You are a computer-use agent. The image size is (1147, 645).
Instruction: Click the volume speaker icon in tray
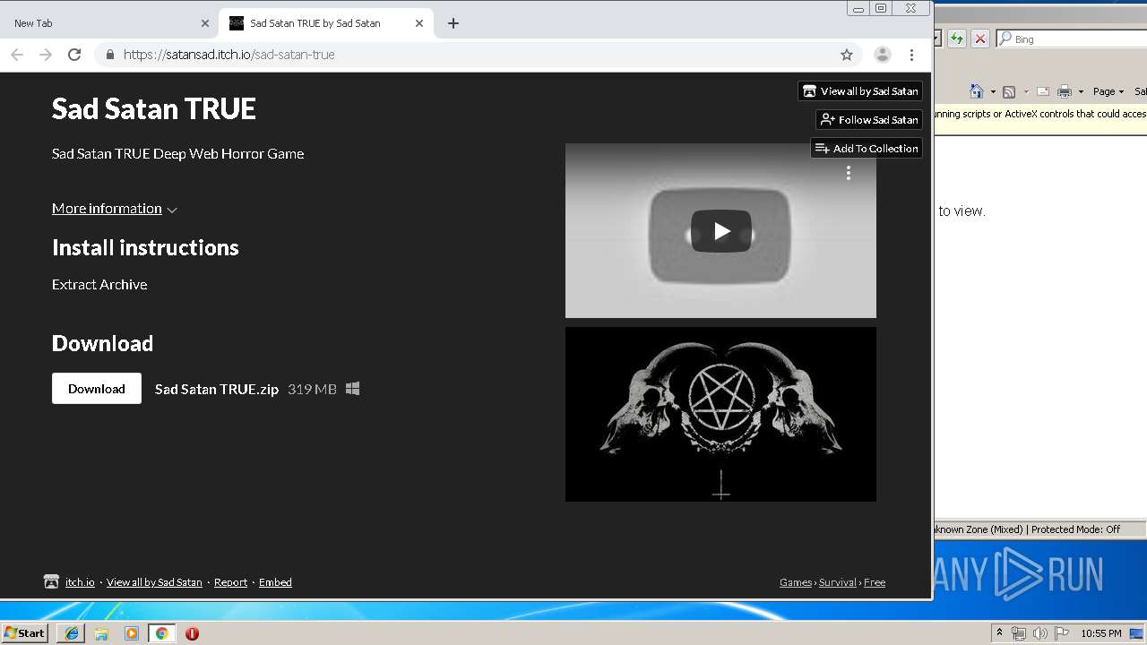(x=1040, y=633)
